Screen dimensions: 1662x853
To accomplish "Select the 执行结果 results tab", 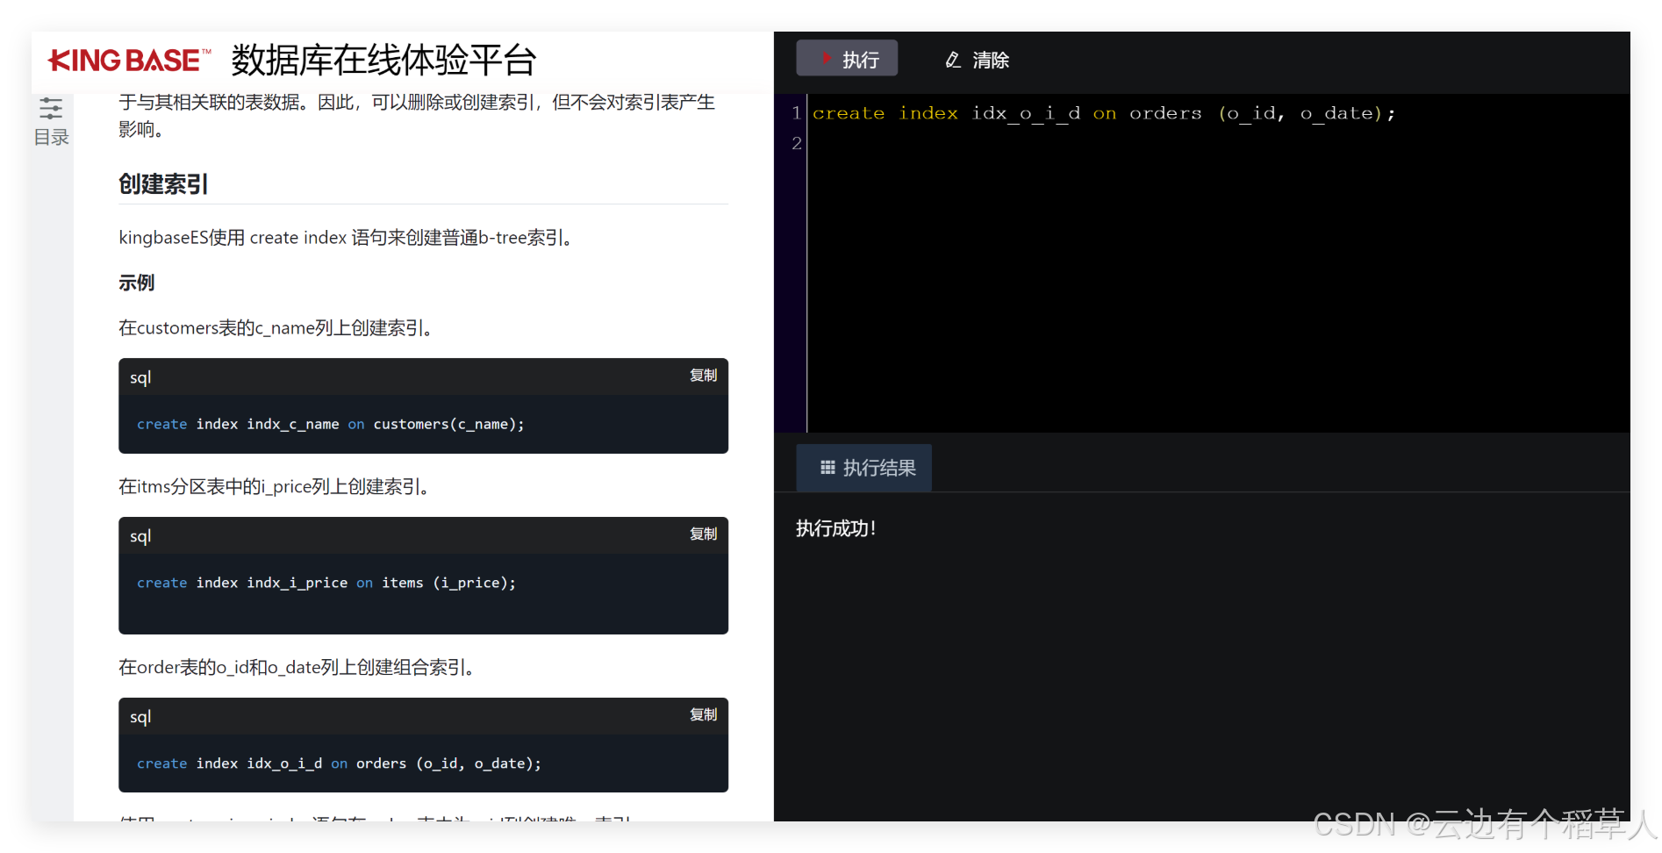I will tap(863, 468).
